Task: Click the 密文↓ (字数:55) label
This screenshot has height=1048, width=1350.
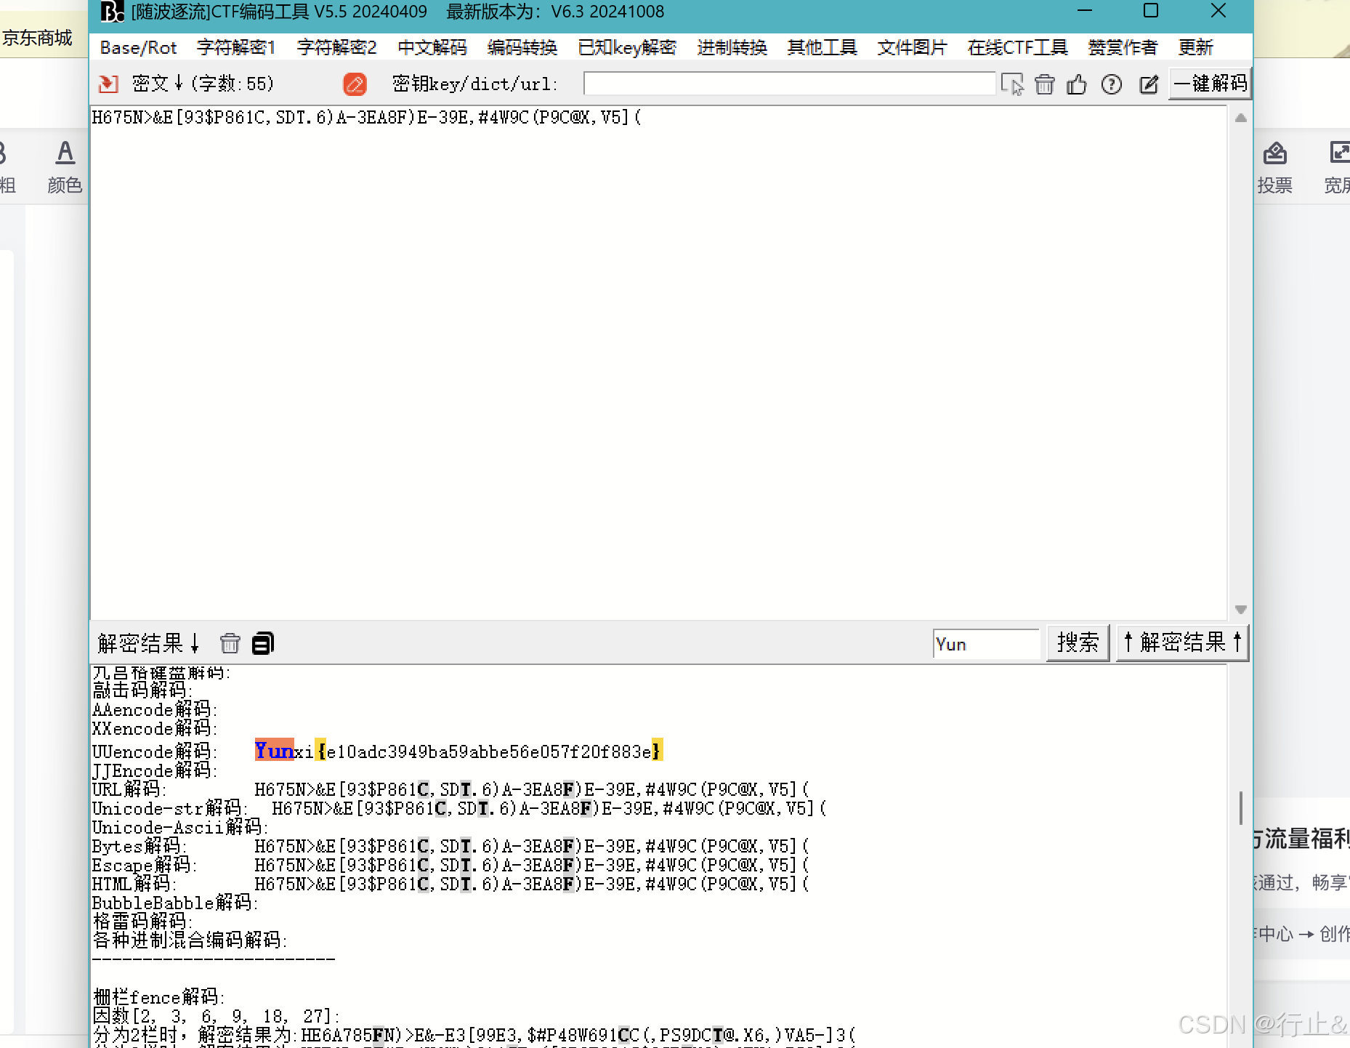Action: click(203, 84)
